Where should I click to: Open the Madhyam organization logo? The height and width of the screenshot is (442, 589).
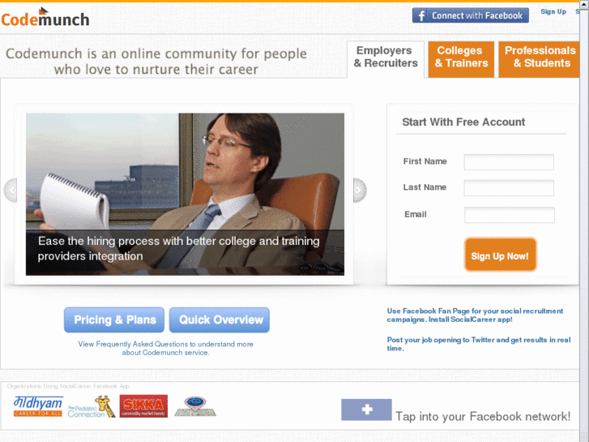click(38, 406)
